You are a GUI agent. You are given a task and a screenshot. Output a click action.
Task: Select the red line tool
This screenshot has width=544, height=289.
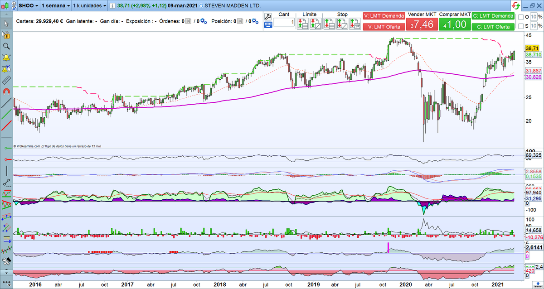(x=6, y=125)
